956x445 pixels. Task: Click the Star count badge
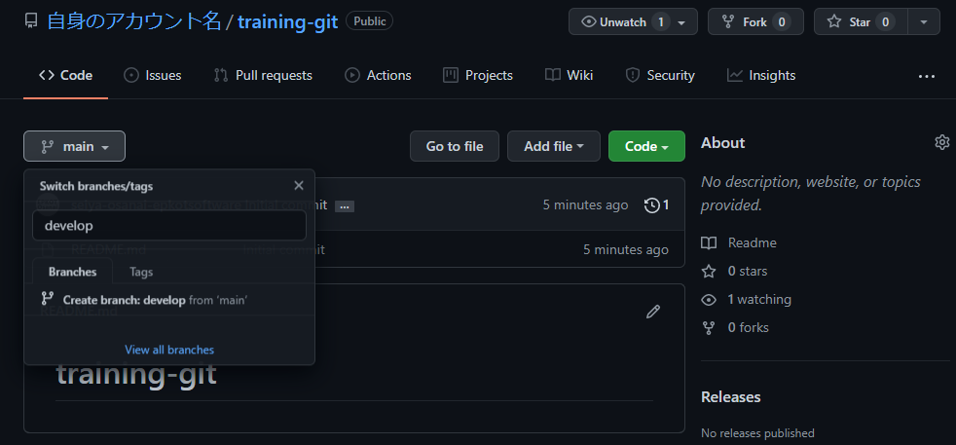tap(885, 22)
